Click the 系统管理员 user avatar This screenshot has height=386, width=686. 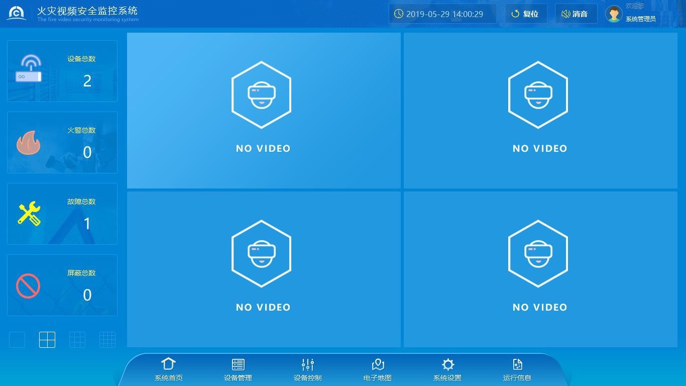coord(614,14)
